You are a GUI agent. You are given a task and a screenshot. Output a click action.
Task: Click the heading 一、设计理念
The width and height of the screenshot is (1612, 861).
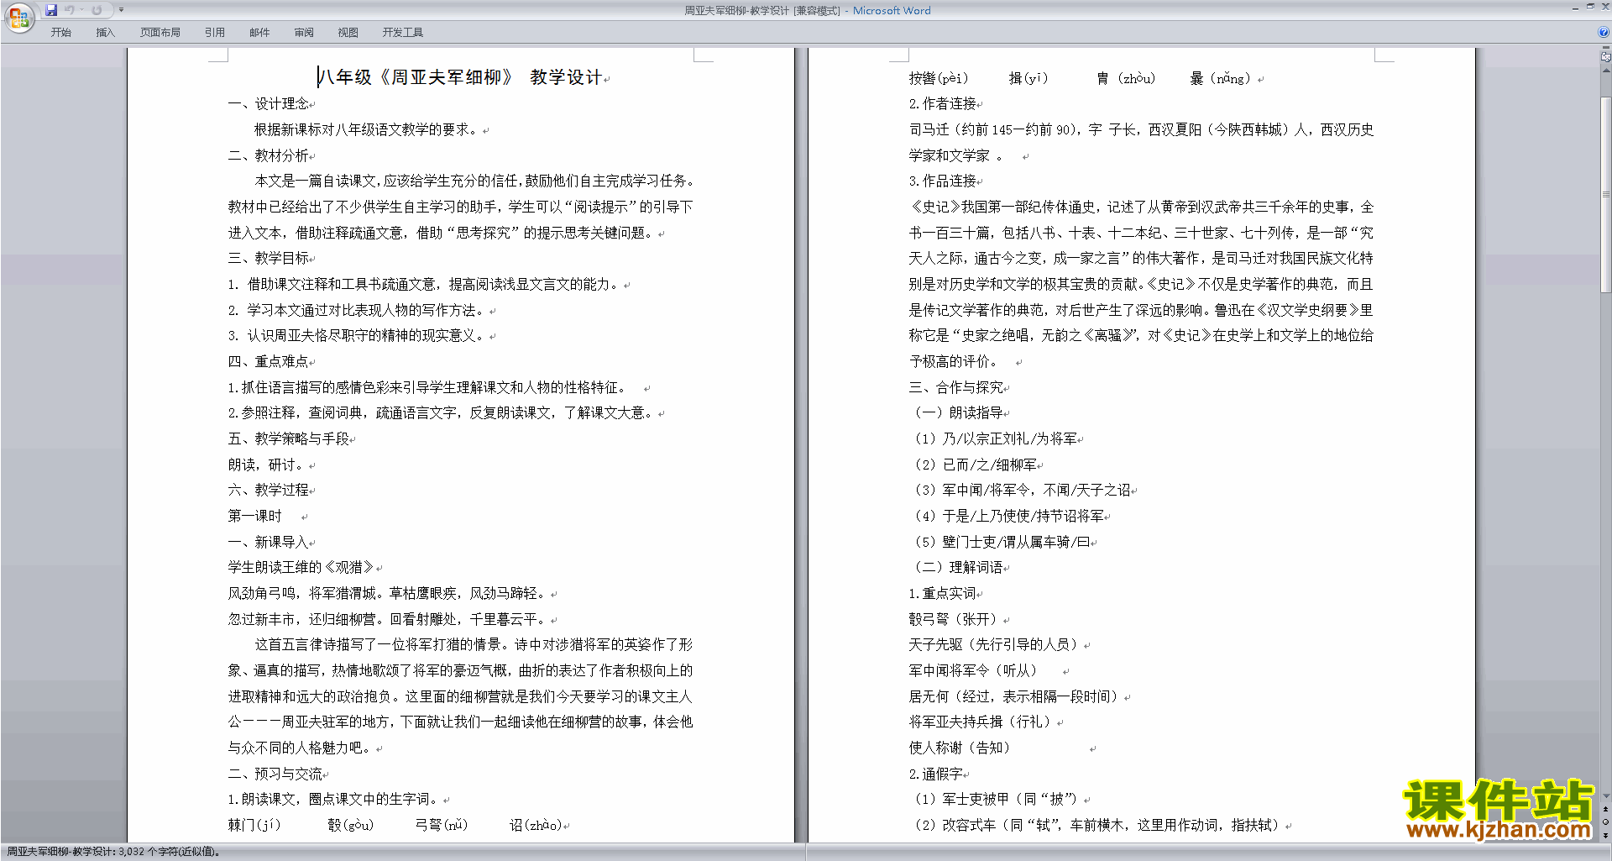[x=269, y=103]
